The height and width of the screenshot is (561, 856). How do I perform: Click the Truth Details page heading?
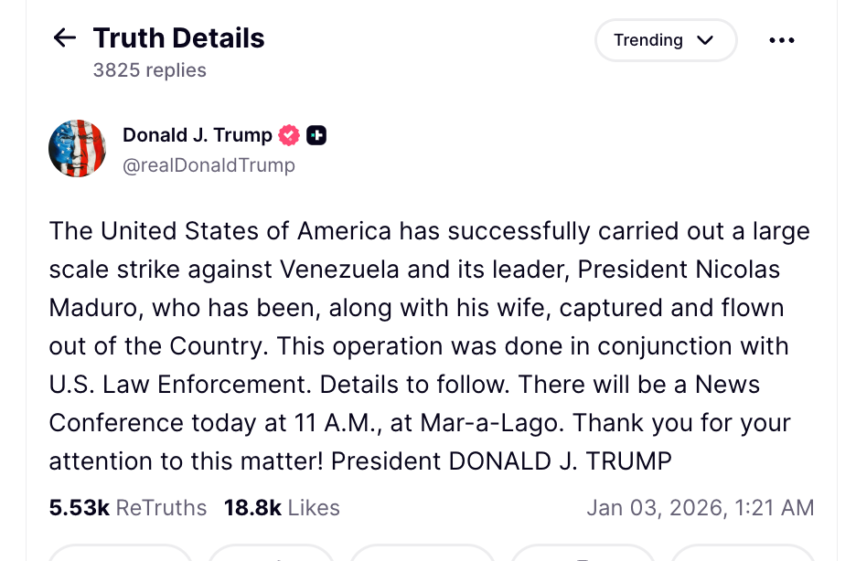pyautogui.click(x=178, y=37)
